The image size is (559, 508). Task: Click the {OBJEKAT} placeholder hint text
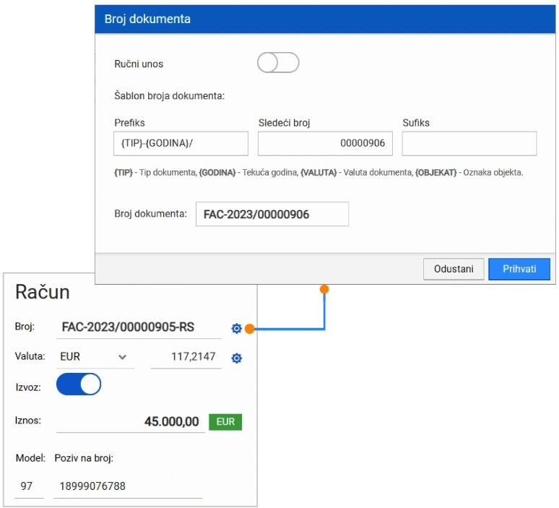point(435,173)
